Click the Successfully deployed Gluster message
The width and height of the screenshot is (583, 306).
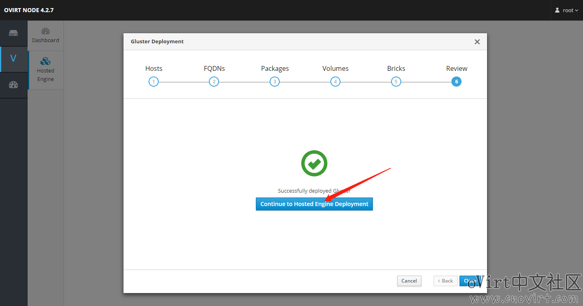click(314, 191)
